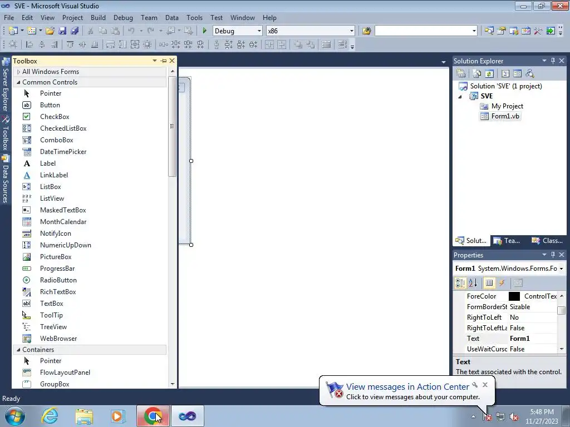Open the Server Explorer side tab

point(6,85)
